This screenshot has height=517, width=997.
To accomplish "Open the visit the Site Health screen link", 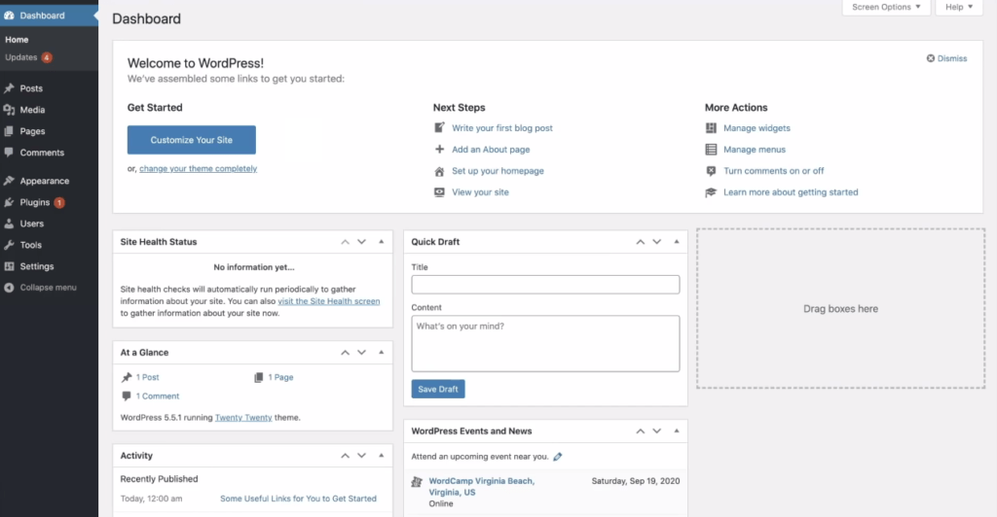I will click(x=329, y=301).
